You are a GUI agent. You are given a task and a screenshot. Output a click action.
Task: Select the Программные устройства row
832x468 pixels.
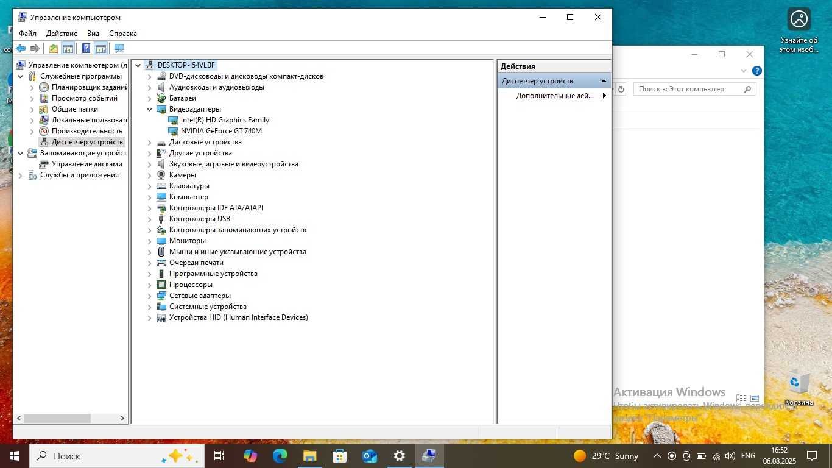[213, 274]
